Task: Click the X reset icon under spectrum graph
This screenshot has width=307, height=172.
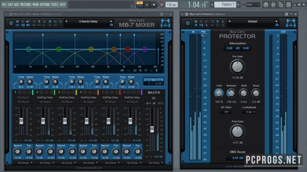Action: click(x=140, y=70)
